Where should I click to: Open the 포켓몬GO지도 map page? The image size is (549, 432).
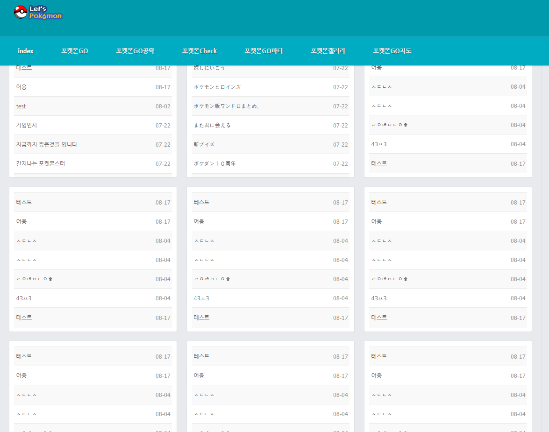tap(392, 51)
